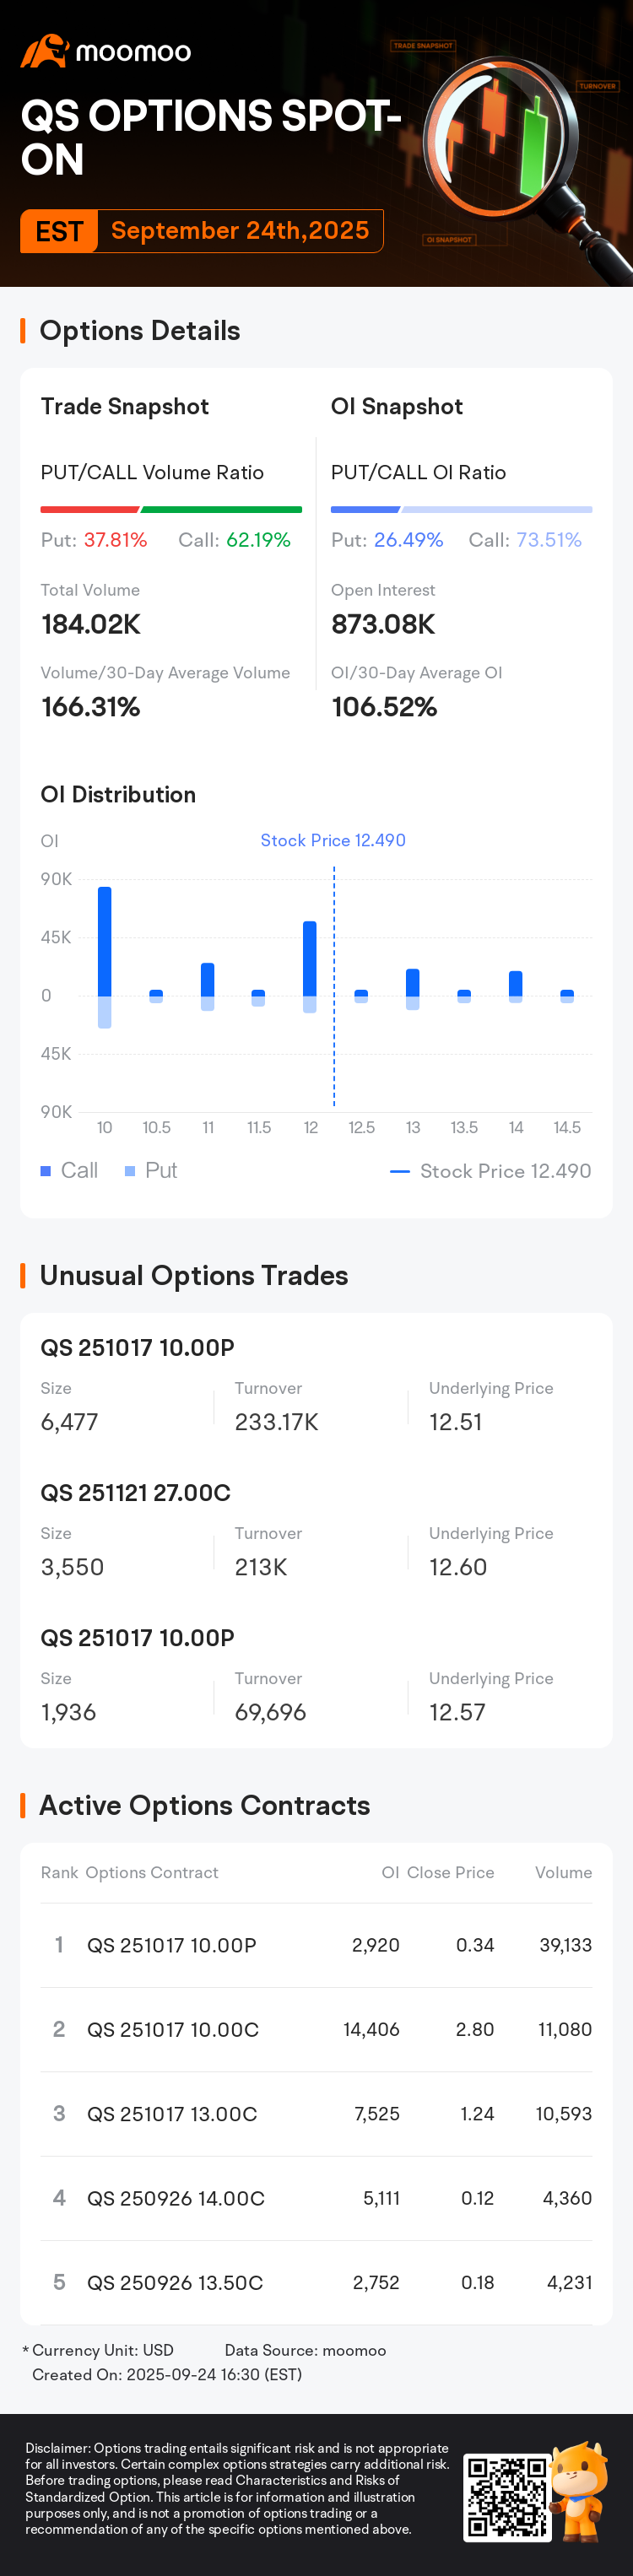Click the Trade Snapshot heading

point(125,406)
